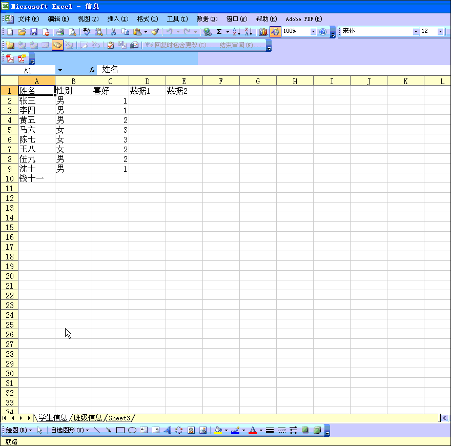This screenshot has height=446, width=451.
Task: Toggle Show All Comments in reviewing toolbar
Action: (57, 45)
